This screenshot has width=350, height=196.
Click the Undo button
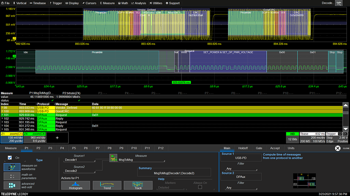[339, 3]
